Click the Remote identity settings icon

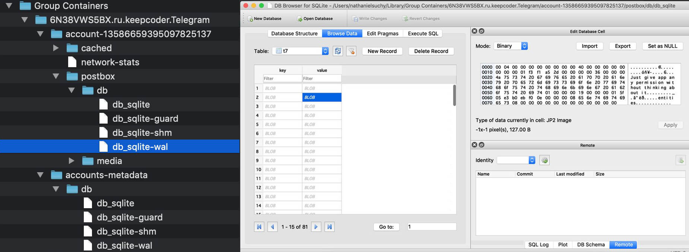(544, 160)
